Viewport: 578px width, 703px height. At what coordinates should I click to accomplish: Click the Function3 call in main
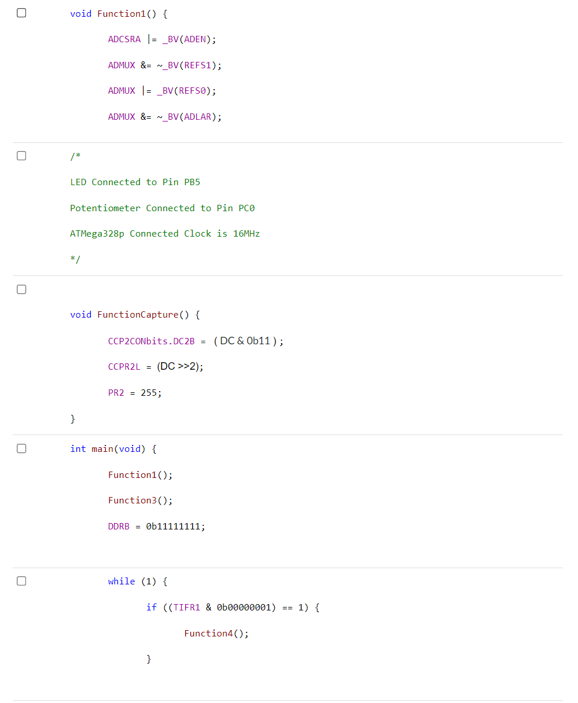pyautogui.click(x=139, y=500)
